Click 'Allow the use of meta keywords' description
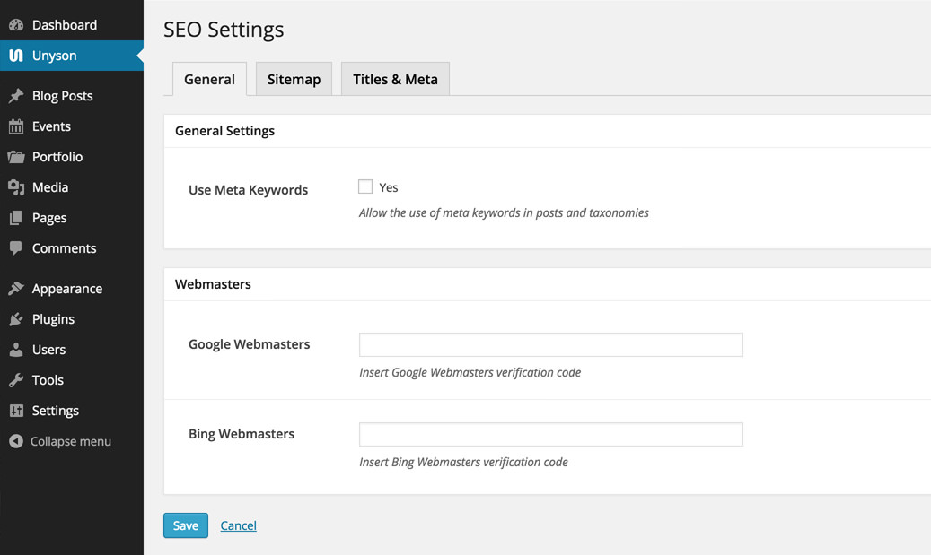Viewport: 931px width, 555px height. pyautogui.click(x=504, y=212)
